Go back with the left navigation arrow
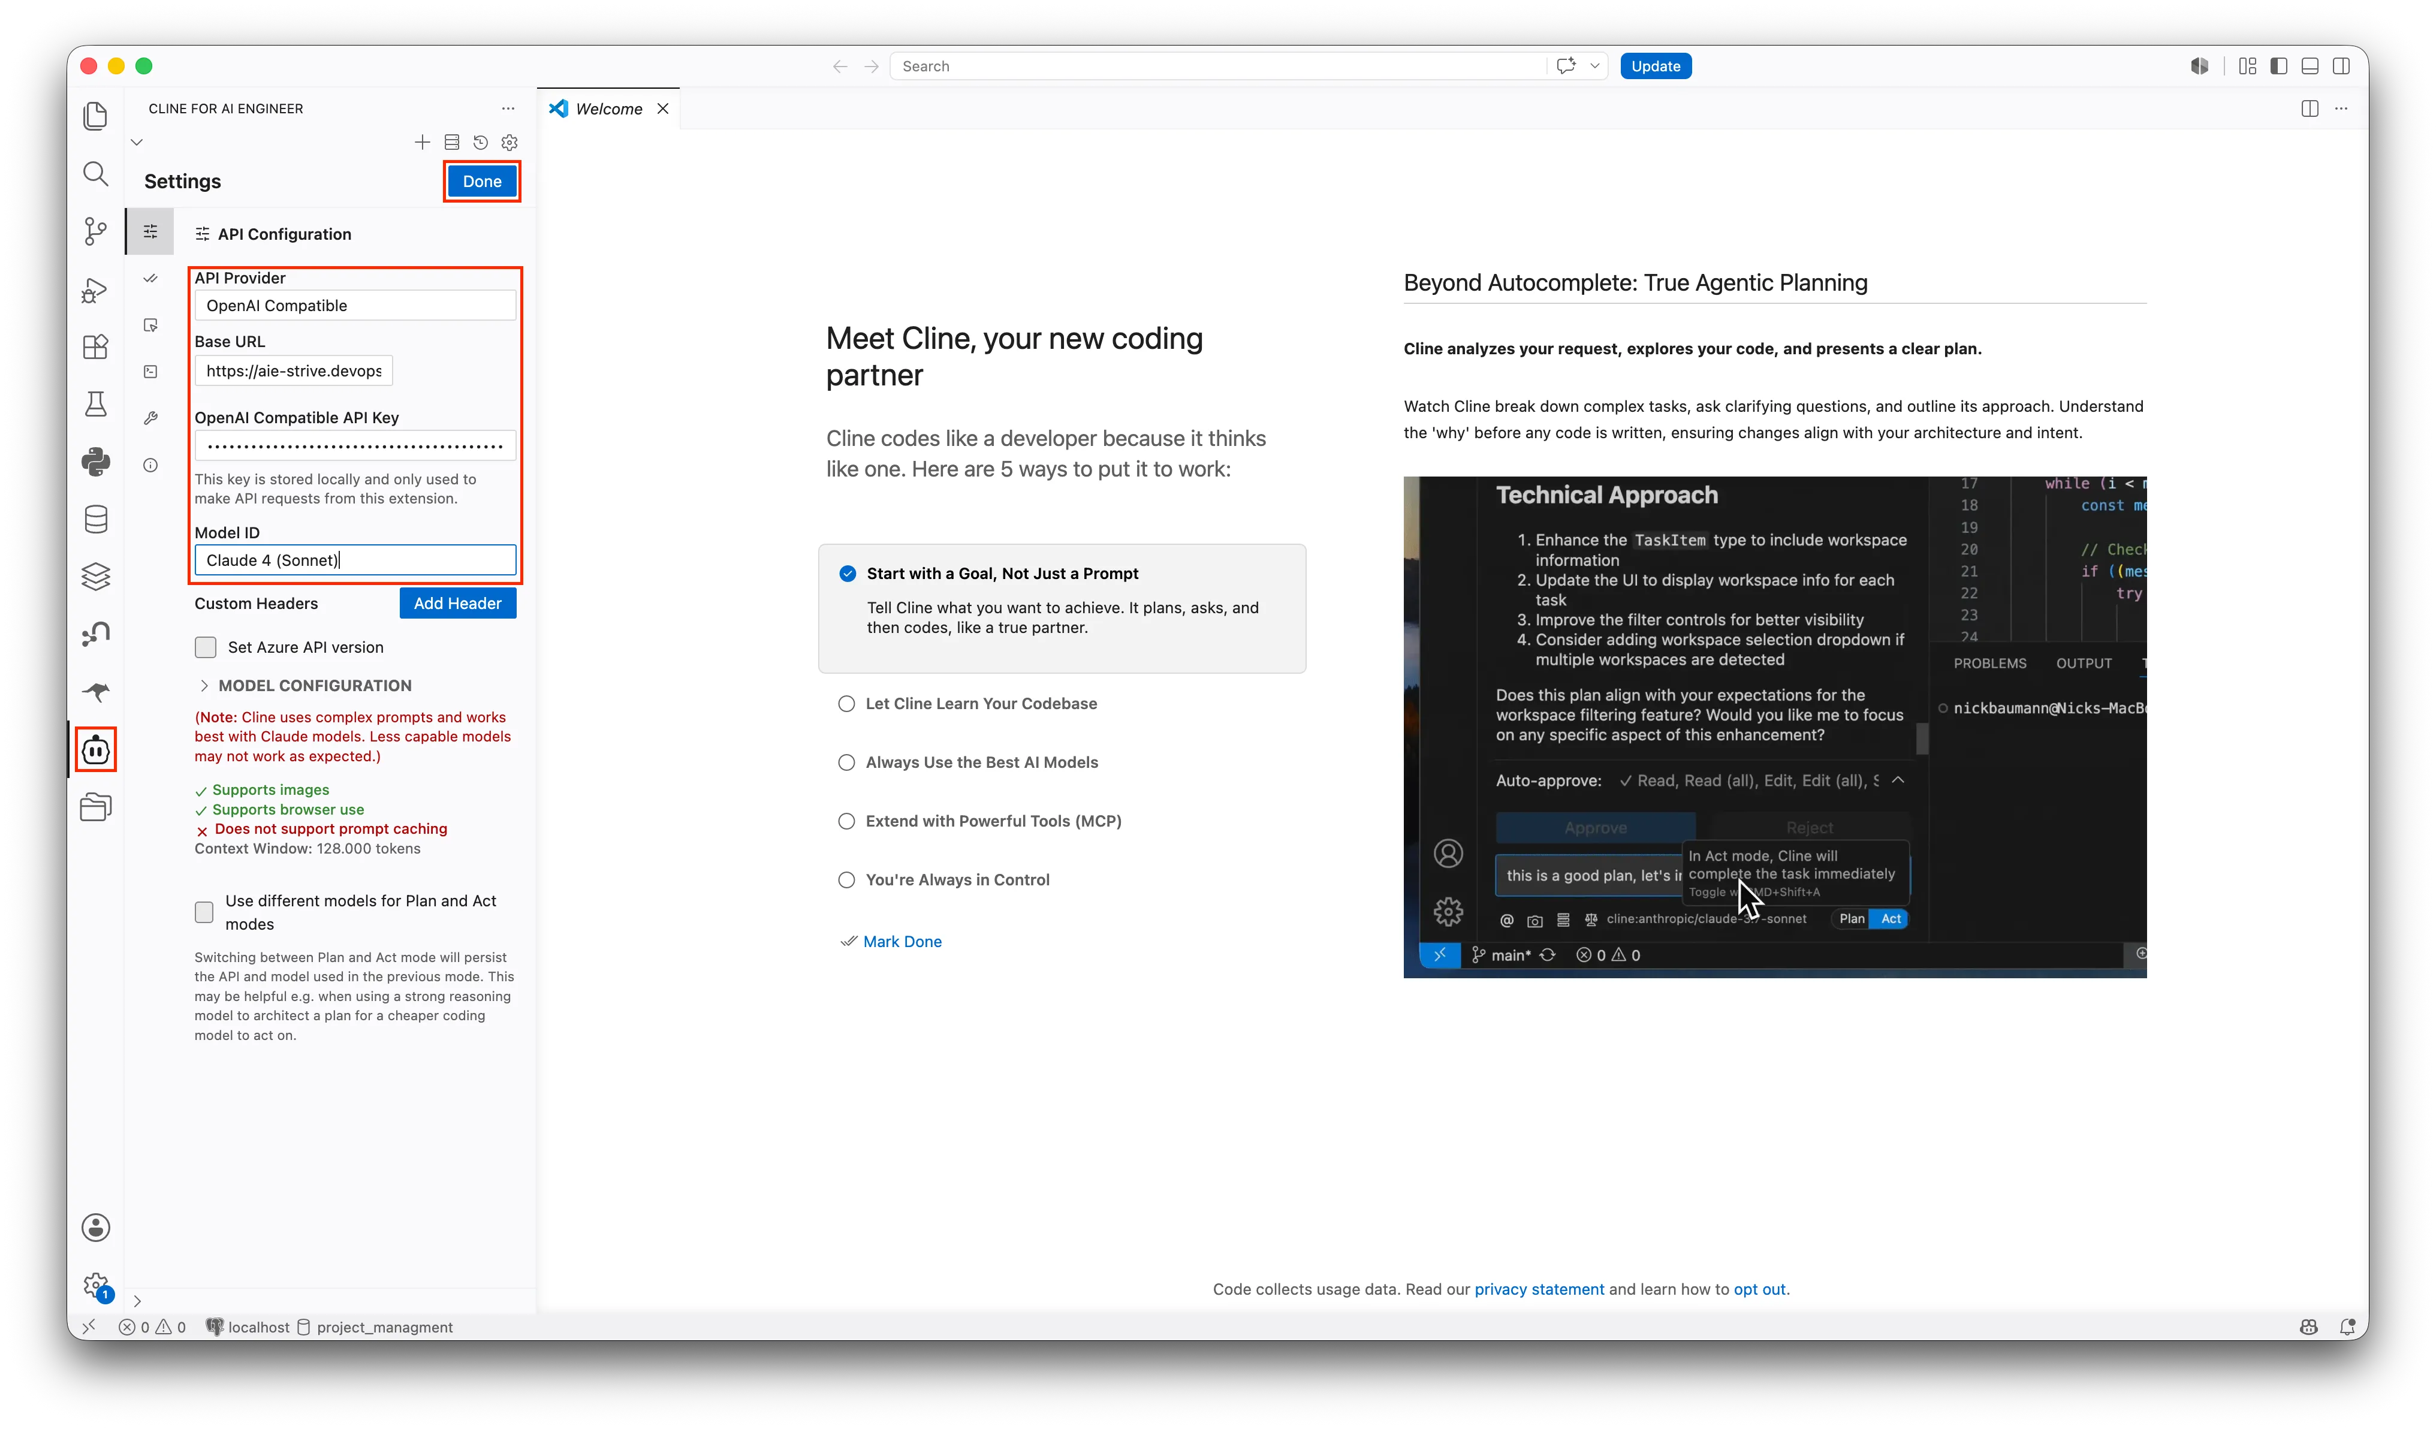2436x1429 pixels. click(x=839, y=66)
